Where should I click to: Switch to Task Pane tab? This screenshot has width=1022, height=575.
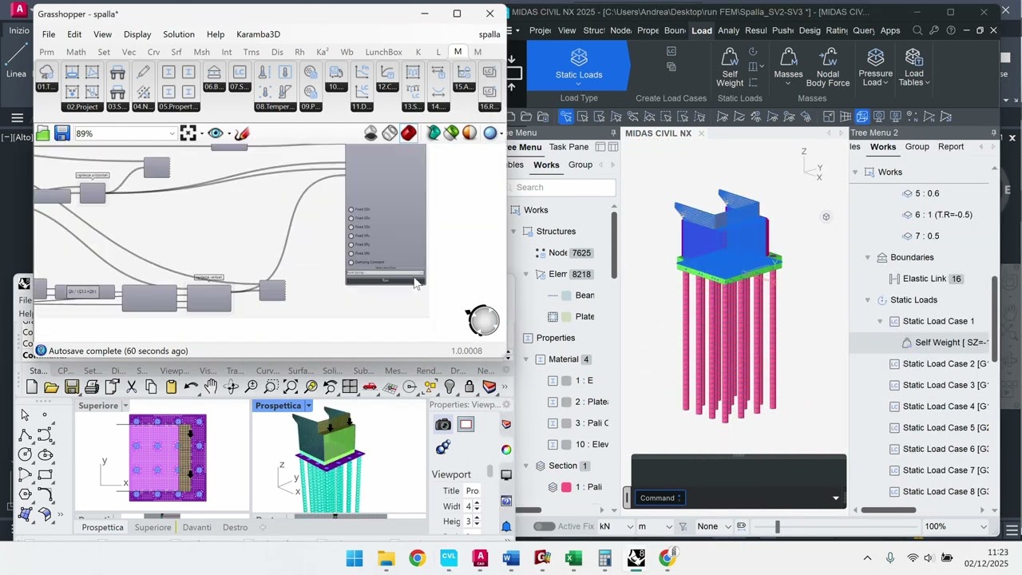(x=568, y=147)
